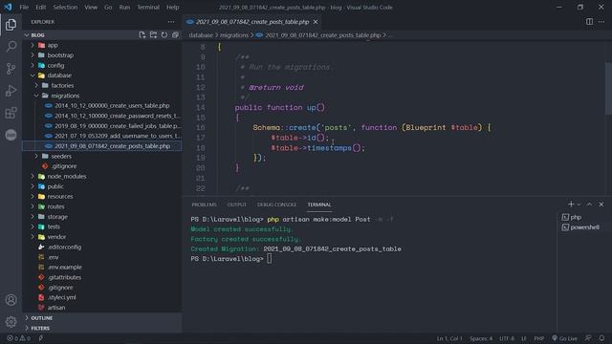612x344 pixels.
Task: Open the Help menu
Action: (172, 7)
